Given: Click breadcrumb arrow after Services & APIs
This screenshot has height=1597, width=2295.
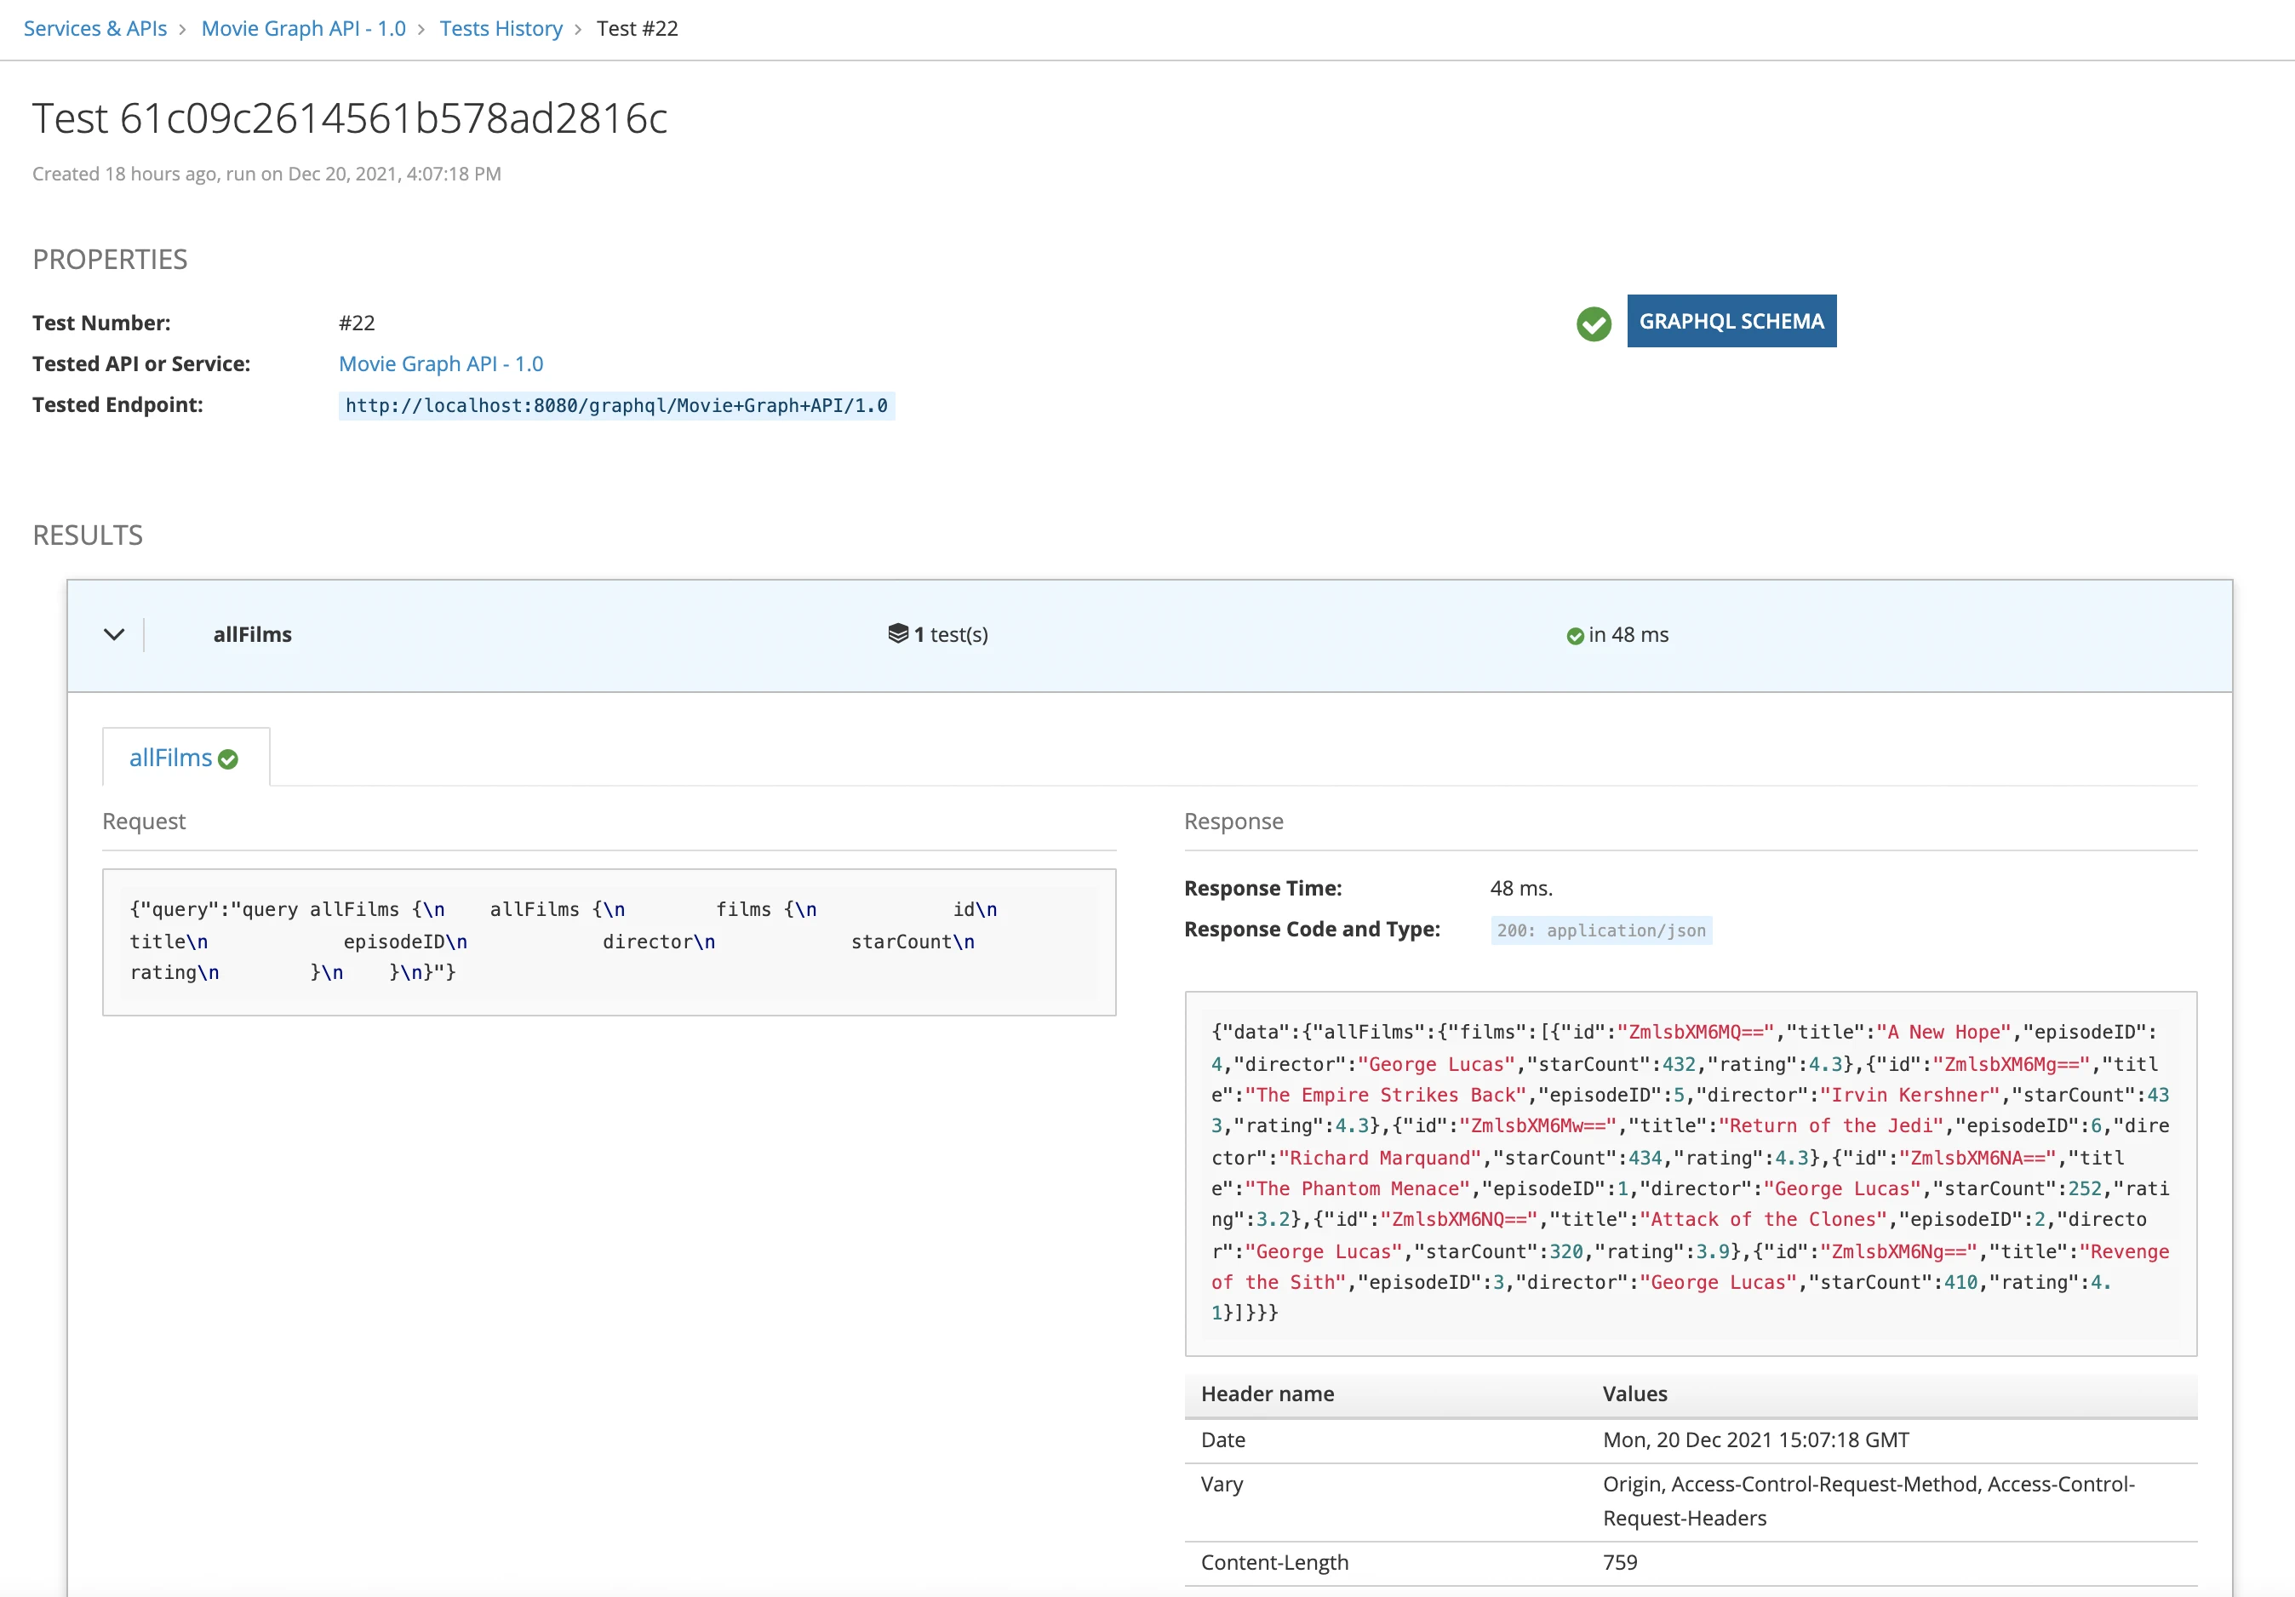Looking at the screenshot, I should tap(183, 29).
